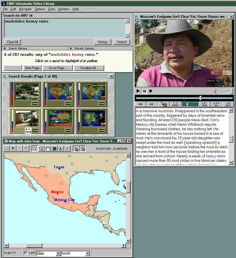236x258 pixels.
Task: Open the first aerial flood thumbnail result
Action: (27, 92)
